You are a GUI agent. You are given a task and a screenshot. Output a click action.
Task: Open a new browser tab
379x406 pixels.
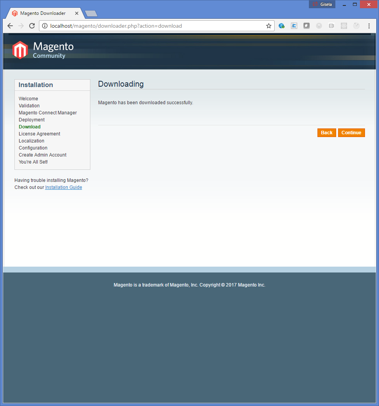(91, 14)
